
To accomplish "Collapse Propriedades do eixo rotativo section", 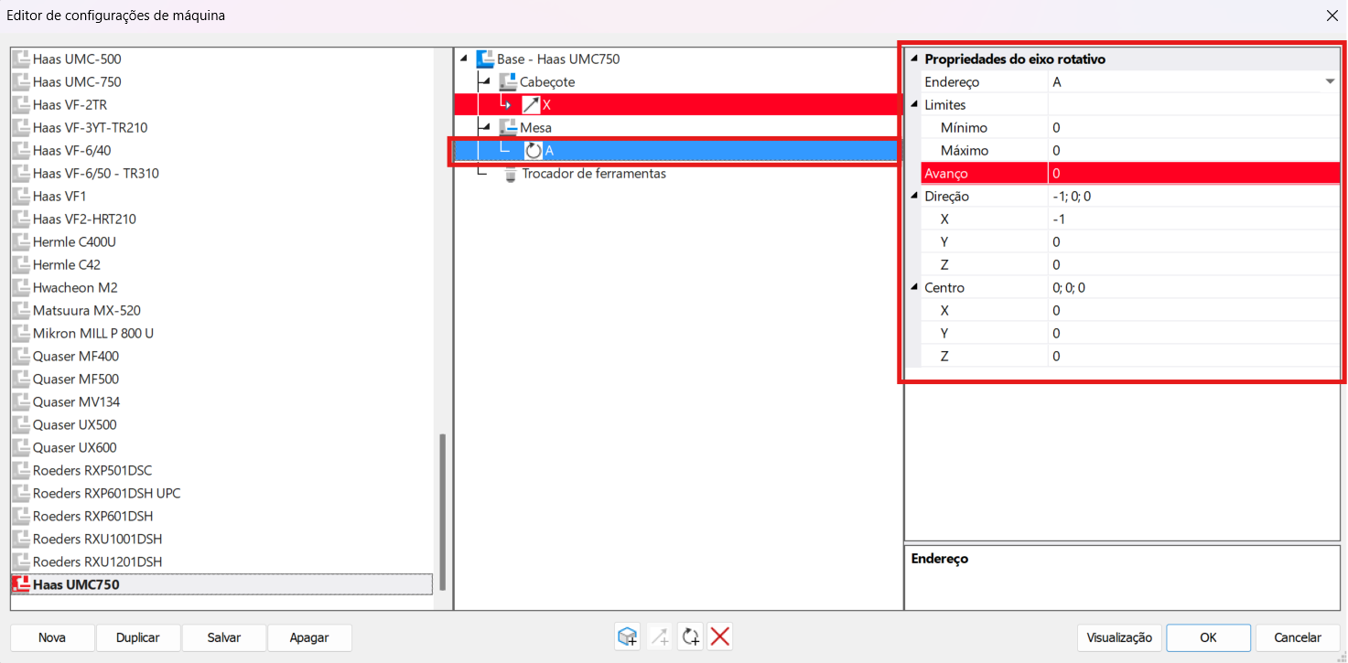I will (x=914, y=59).
